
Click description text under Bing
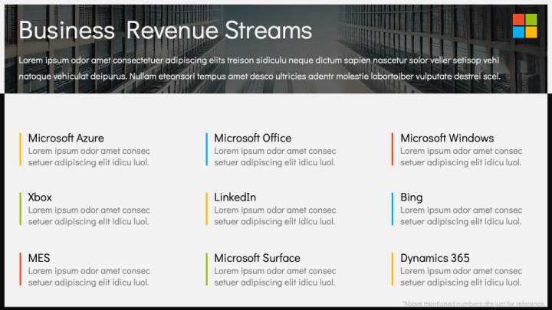pyautogui.click(x=462, y=216)
